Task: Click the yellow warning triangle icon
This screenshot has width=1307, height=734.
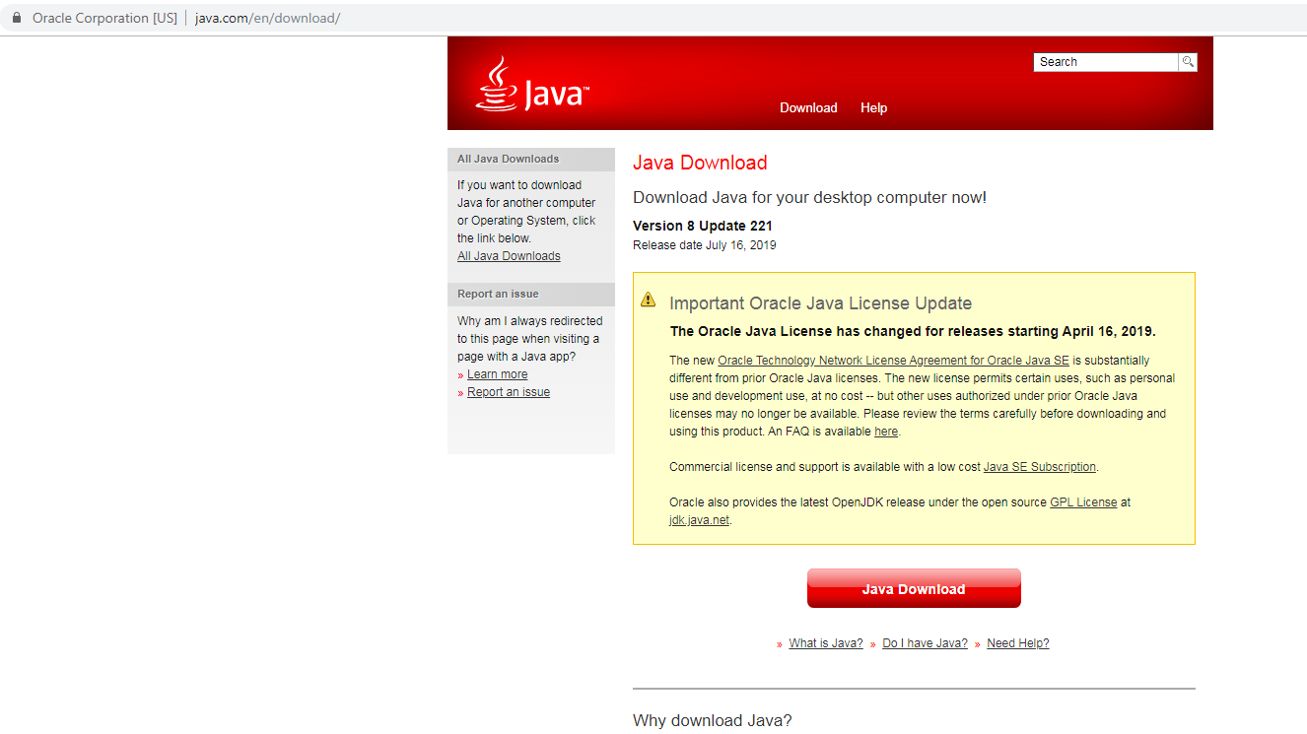Action: pyautogui.click(x=648, y=300)
